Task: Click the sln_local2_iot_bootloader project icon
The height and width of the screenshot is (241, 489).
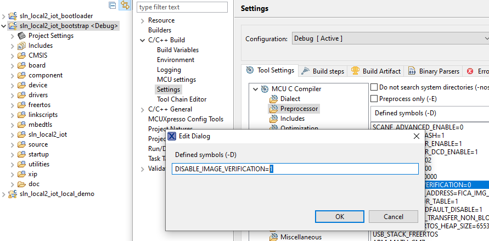Action: (x=14, y=16)
